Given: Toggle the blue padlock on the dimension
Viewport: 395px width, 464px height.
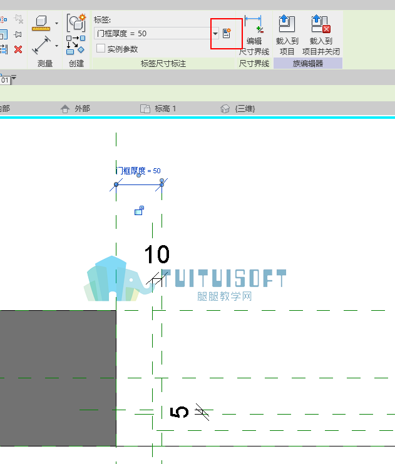Looking at the screenshot, I should point(139,210).
